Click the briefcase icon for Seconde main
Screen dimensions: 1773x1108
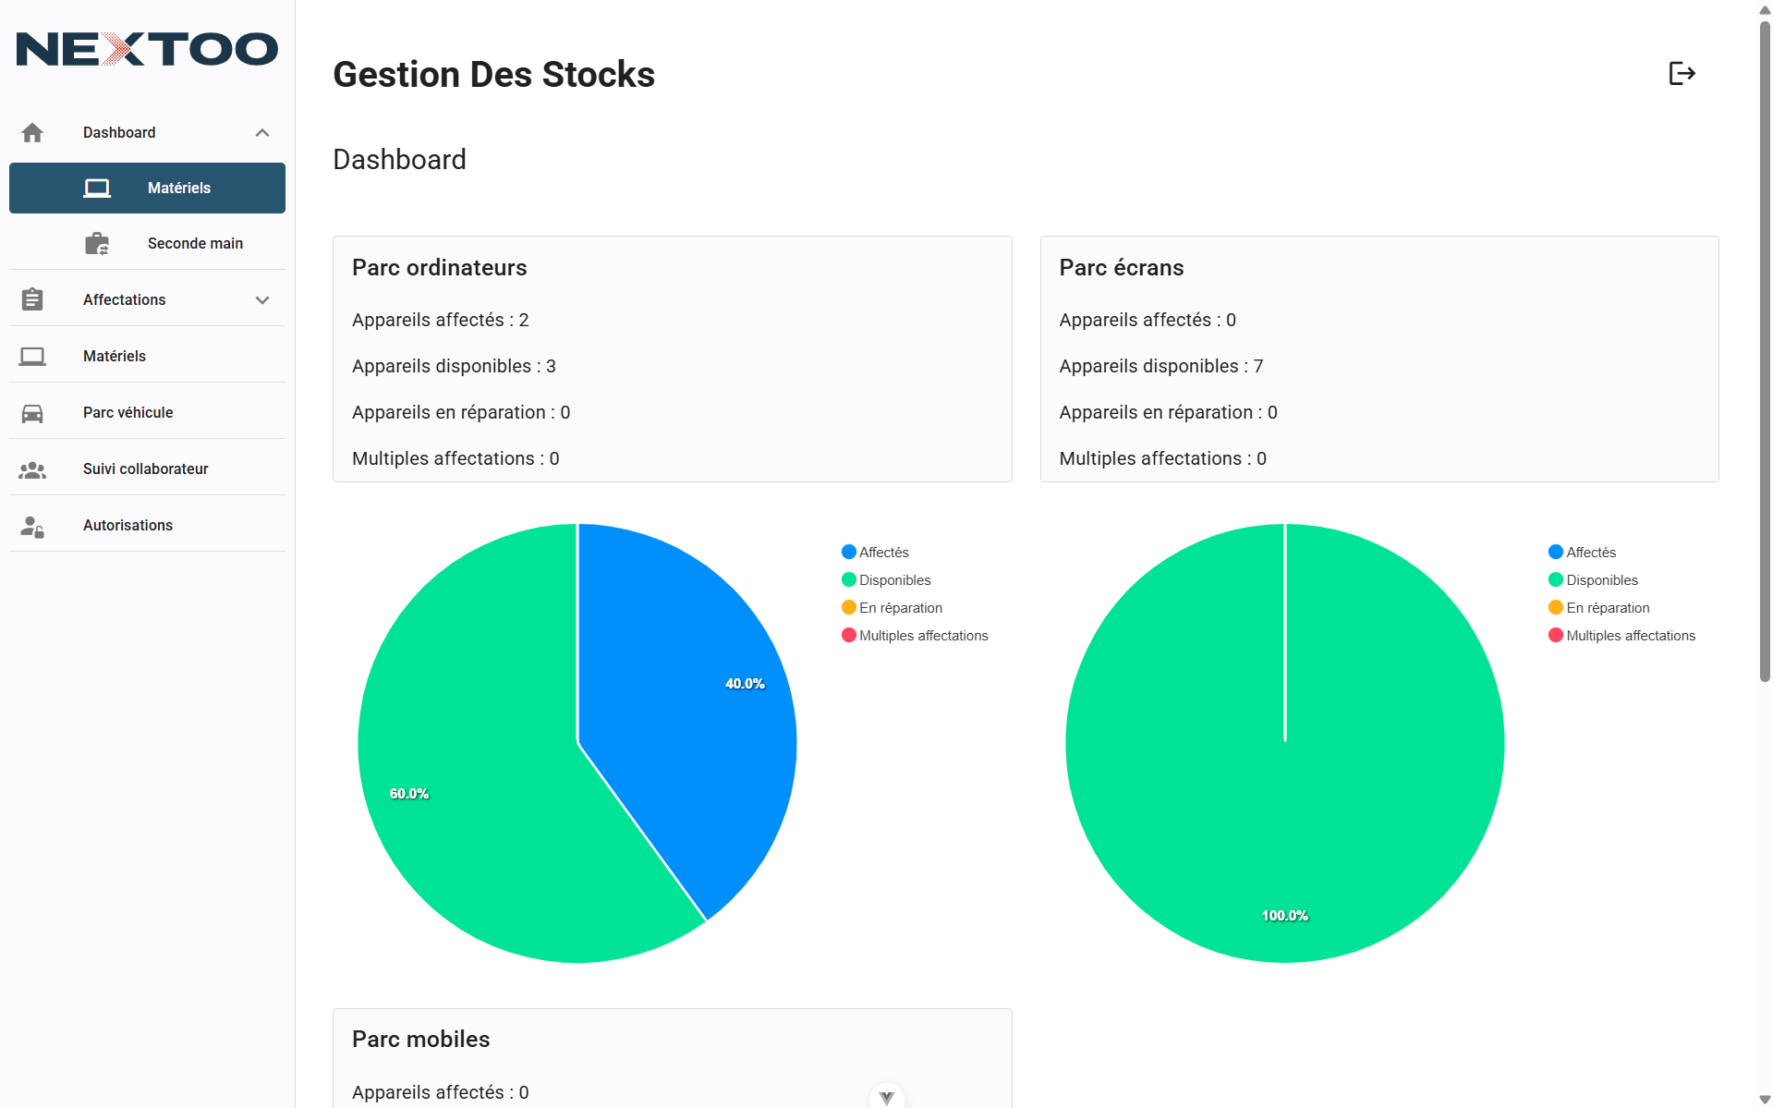tap(97, 244)
